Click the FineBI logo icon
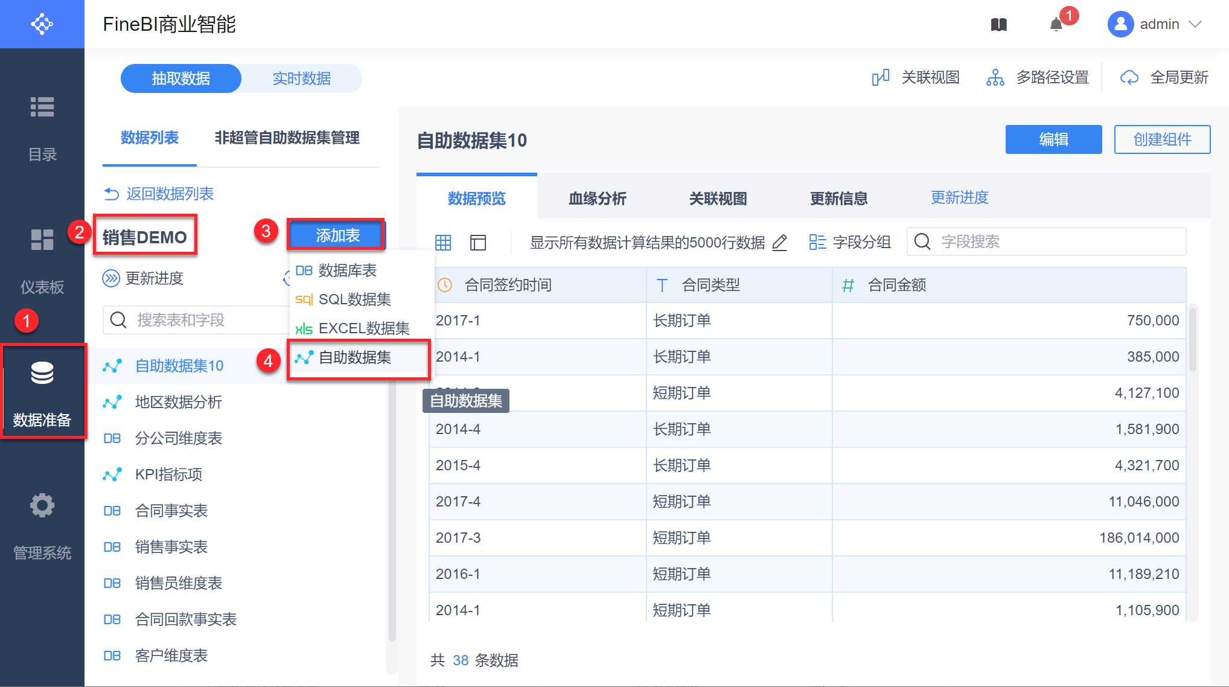Screen dimensions: 1229x687 point(42,24)
